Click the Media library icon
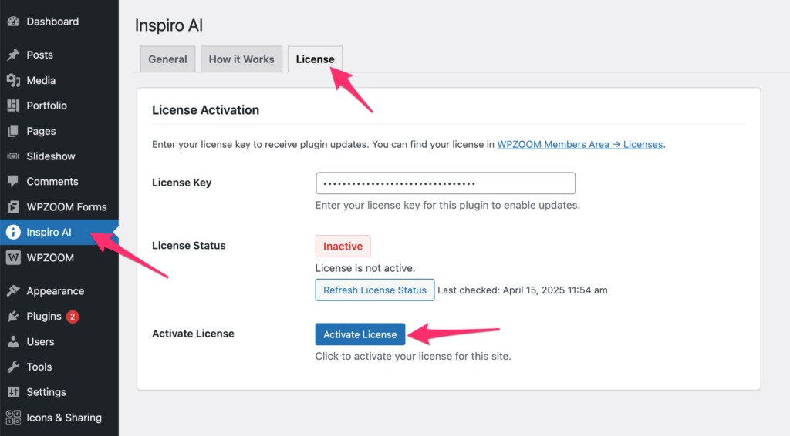 tap(13, 80)
